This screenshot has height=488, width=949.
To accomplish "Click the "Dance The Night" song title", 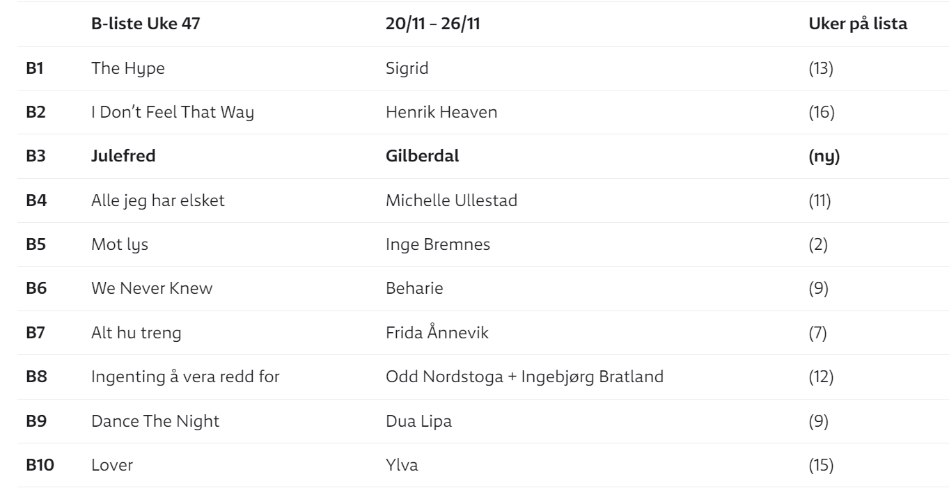I will click(155, 420).
